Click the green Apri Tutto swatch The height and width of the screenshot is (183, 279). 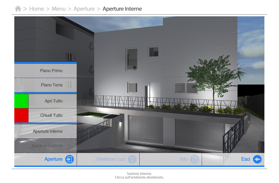click(x=21, y=101)
